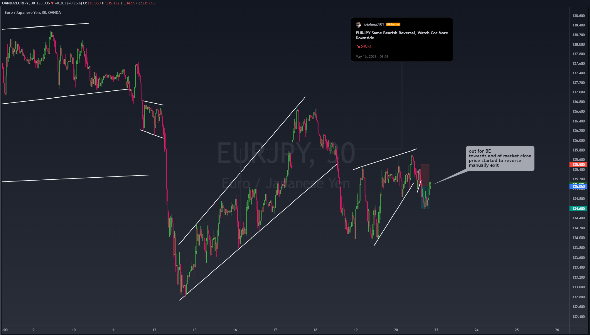Click the 132.400 price axis label
Viewport: 590px width, 335px height.
pyautogui.click(x=579, y=317)
